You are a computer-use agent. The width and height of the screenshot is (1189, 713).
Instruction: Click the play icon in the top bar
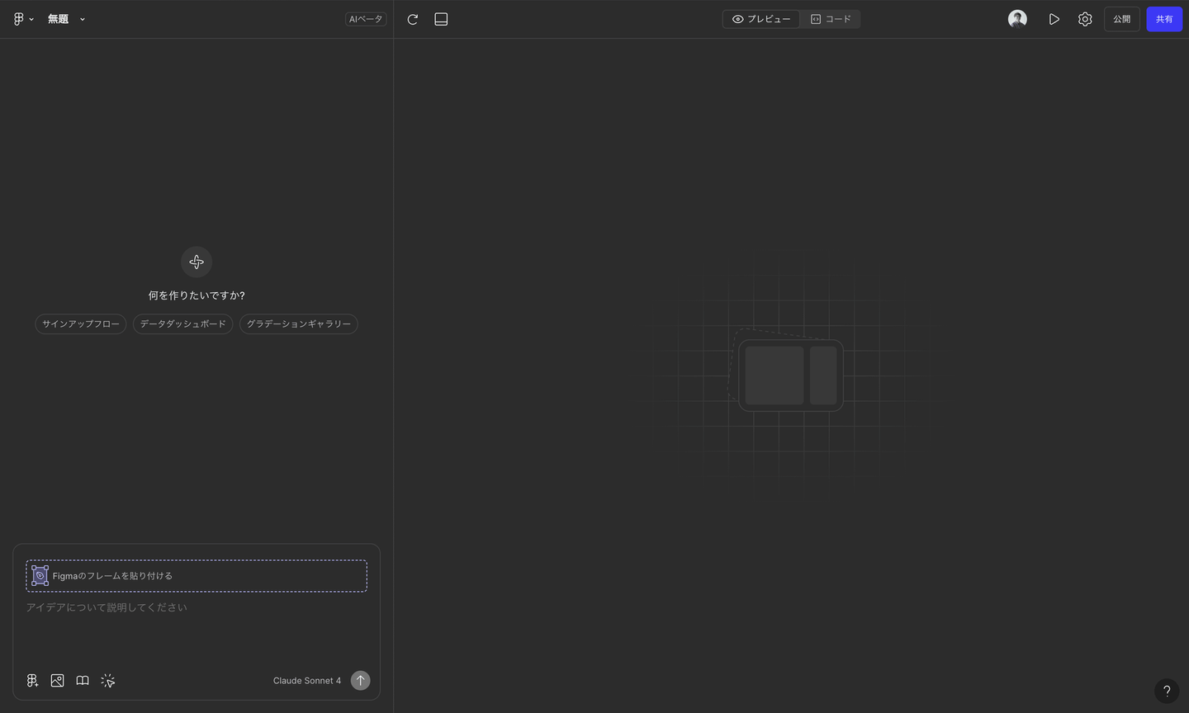coord(1054,19)
